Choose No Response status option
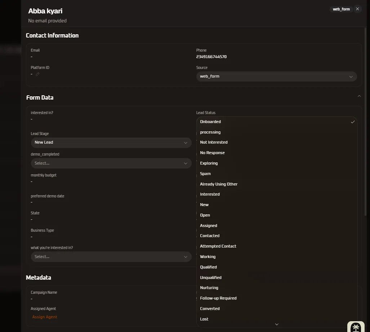The width and height of the screenshot is (370, 332). pyautogui.click(x=277, y=153)
